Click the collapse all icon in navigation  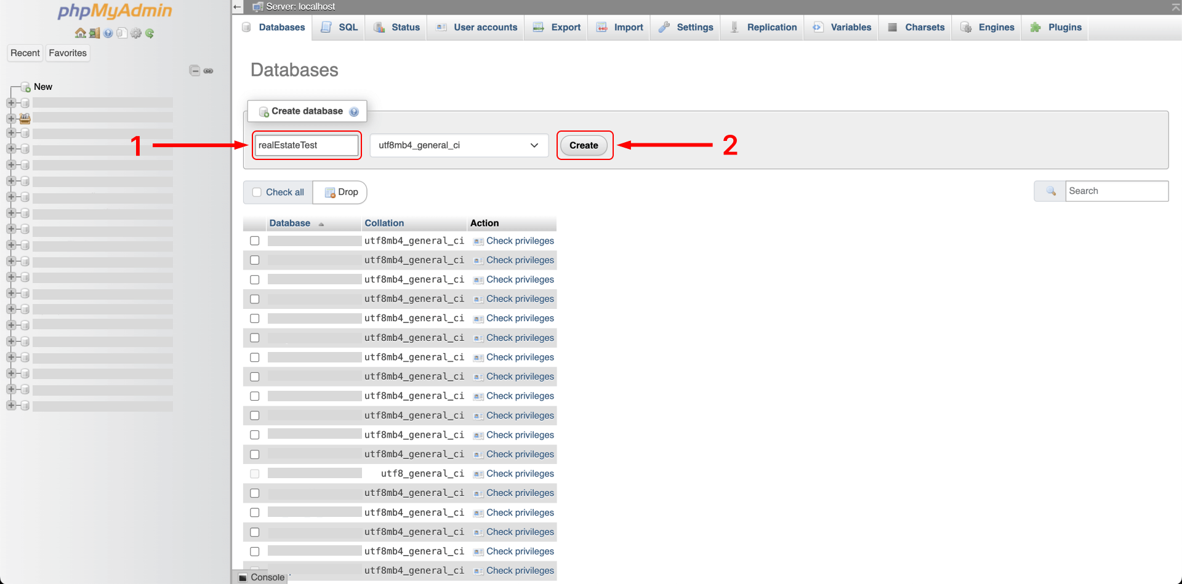195,71
